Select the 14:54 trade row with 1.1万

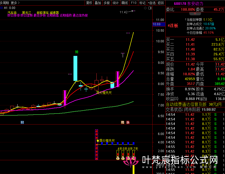pyautogui.click(x=195, y=115)
